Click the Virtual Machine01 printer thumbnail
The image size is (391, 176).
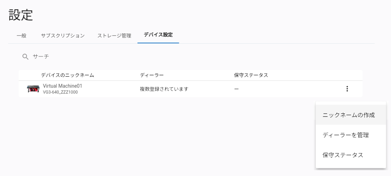pyautogui.click(x=33, y=89)
